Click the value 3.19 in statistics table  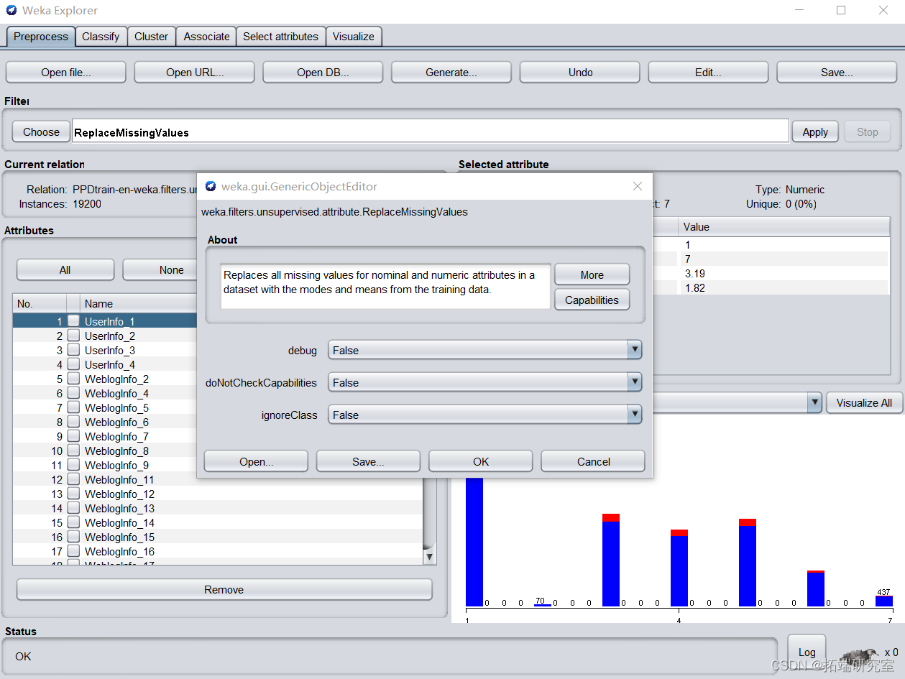[x=695, y=273]
